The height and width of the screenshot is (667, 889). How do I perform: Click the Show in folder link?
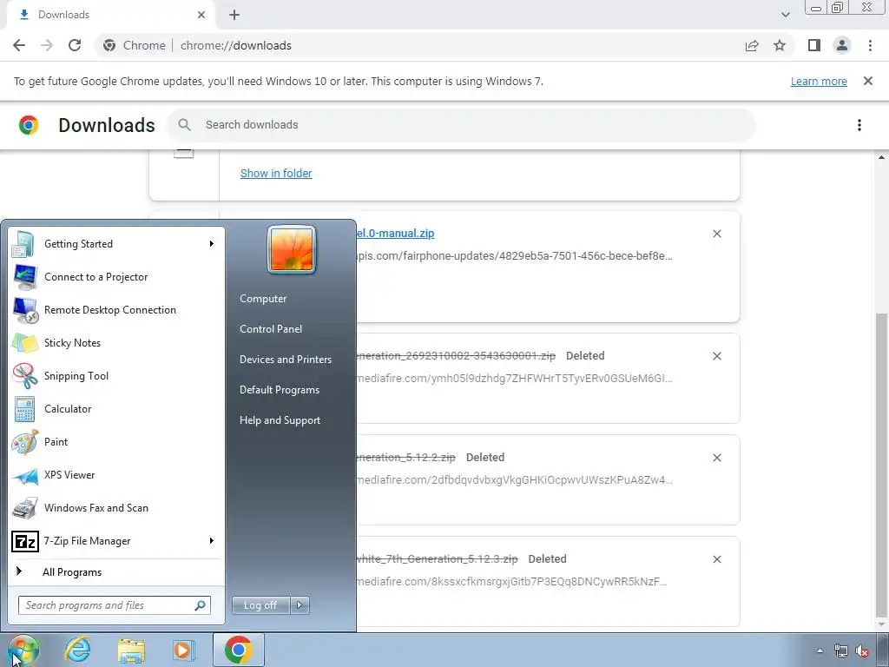(x=276, y=174)
